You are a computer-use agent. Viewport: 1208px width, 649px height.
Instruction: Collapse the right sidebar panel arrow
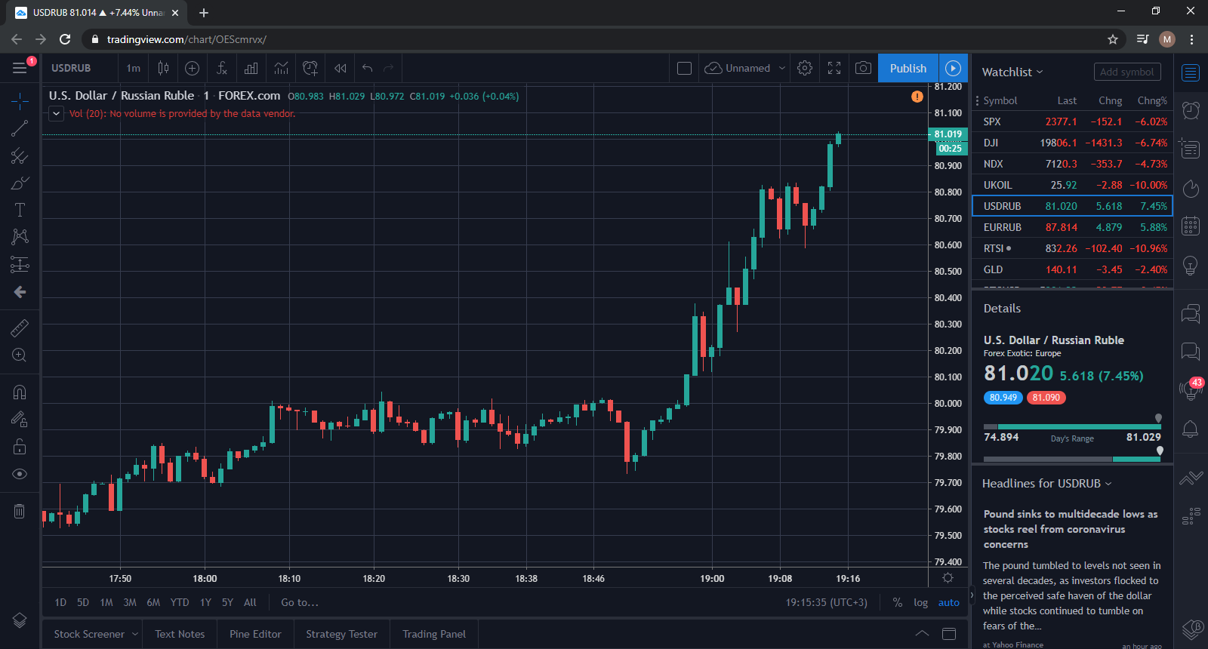[972, 595]
